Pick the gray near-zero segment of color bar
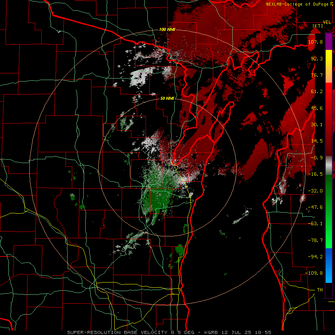 click(x=329, y=166)
